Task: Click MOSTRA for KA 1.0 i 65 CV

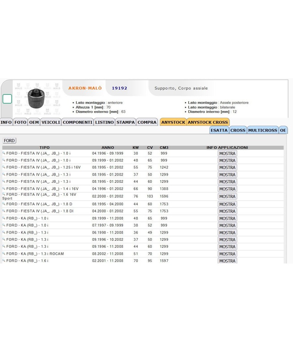Action: pos(227,218)
